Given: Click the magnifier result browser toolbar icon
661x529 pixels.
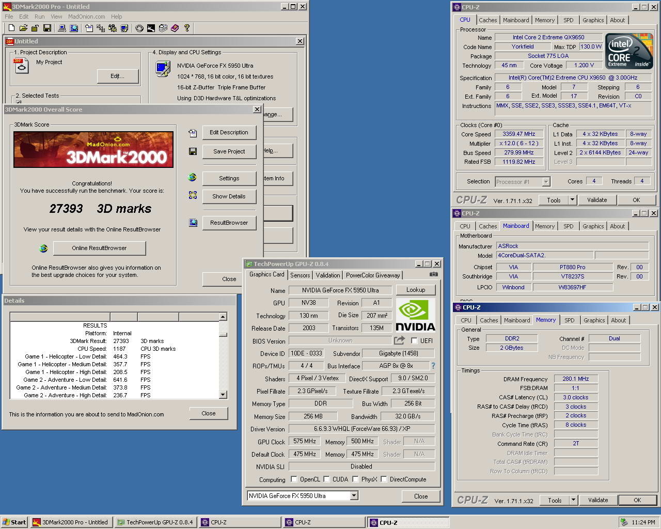Looking at the screenshot, I should coord(74,28).
